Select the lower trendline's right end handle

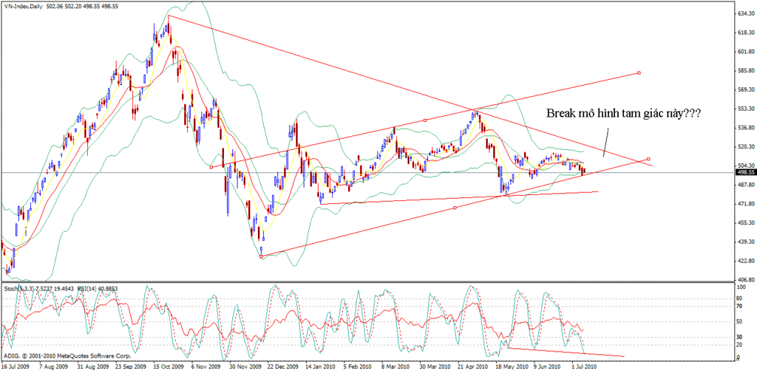648,159
